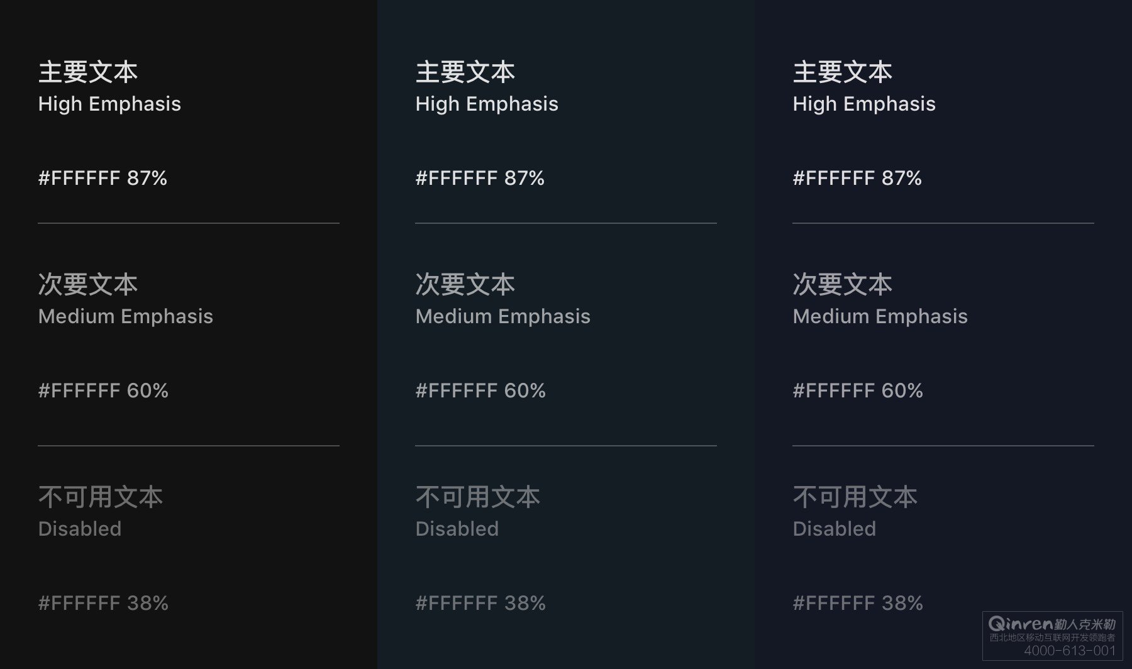Click High Emphasis label in the middle column

coord(487,104)
